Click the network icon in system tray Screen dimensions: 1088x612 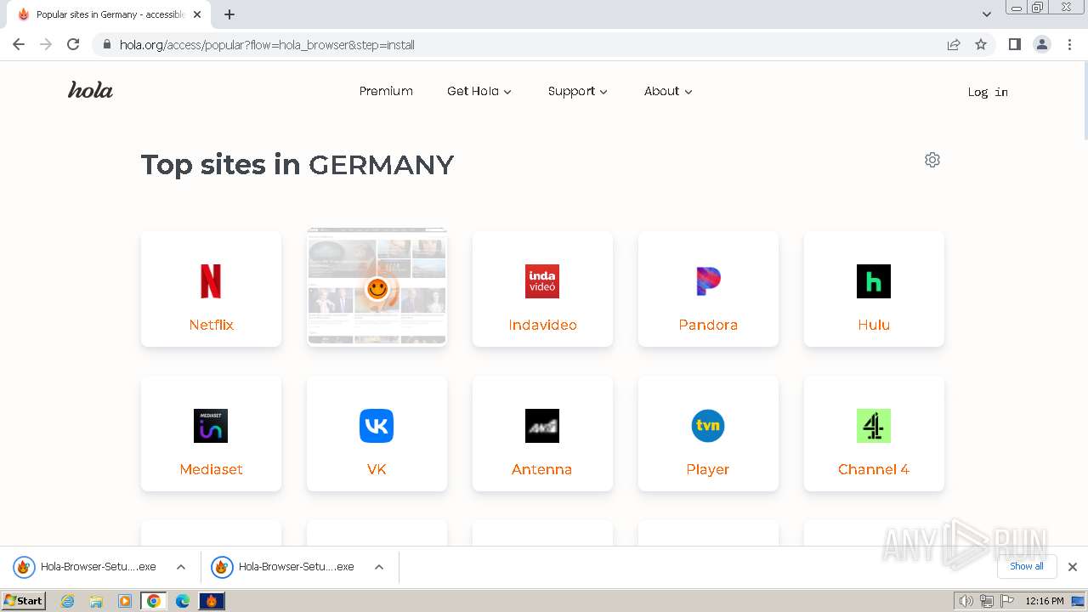pos(987,601)
